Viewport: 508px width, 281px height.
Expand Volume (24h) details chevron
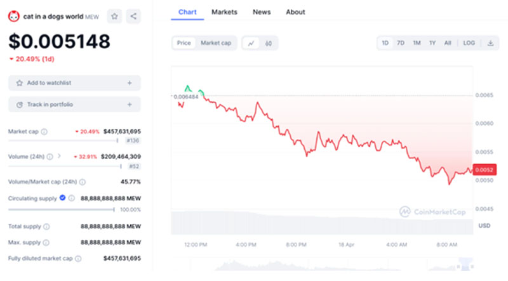pyautogui.click(x=59, y=156)
